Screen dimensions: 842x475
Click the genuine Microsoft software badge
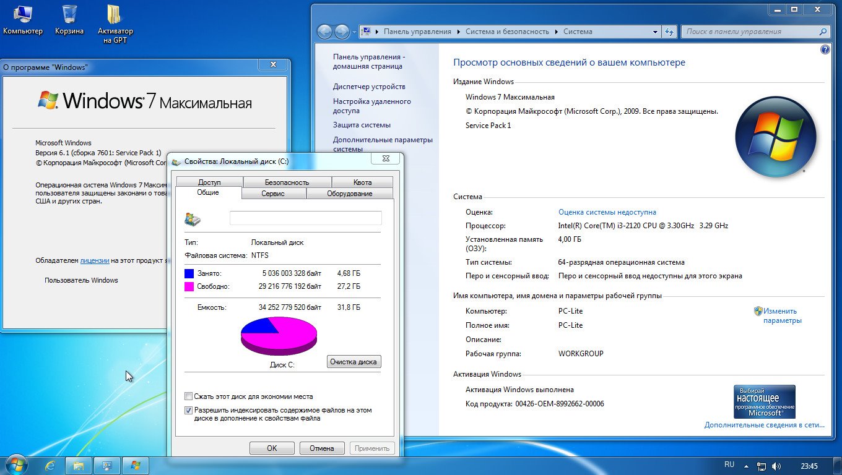click(764, 402)
